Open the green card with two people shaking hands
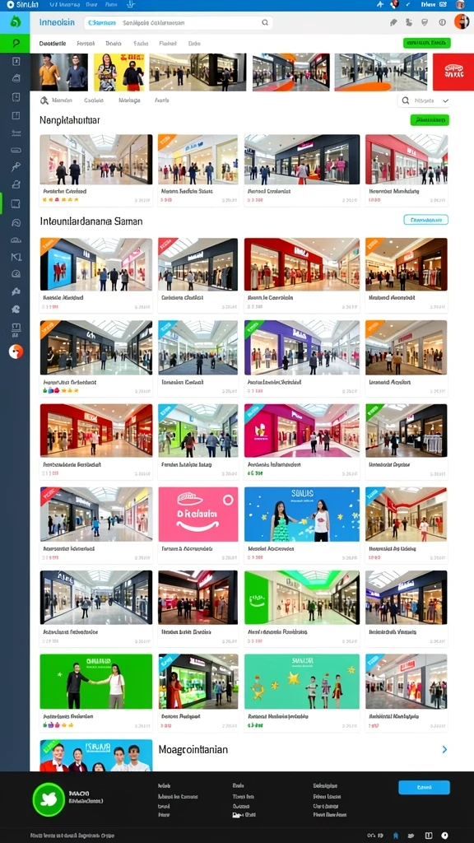 click(95, 681)
